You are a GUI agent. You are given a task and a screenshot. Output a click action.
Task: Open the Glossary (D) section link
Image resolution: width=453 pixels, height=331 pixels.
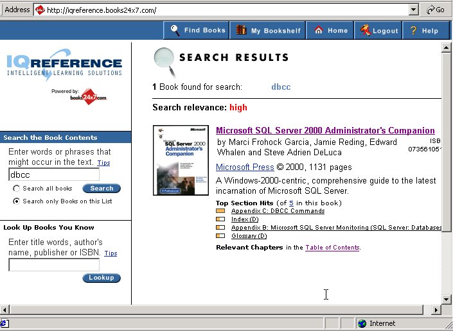249,236
